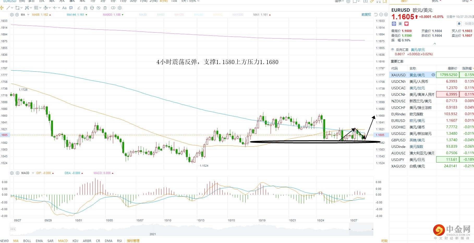This screenshot has height=243, width=474.
Task: Click the news document icon under price
Action: point(400,24)
